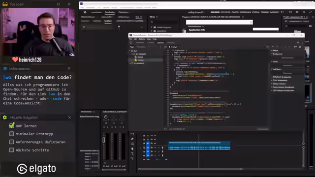This screenshot has width=315, height=177.
Task: Click the !code link in info text
Action: tap(56, 98)
